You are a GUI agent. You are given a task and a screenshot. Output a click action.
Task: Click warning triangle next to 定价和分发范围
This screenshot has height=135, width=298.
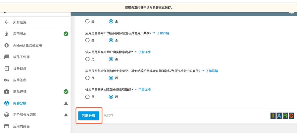coord(66,115)
